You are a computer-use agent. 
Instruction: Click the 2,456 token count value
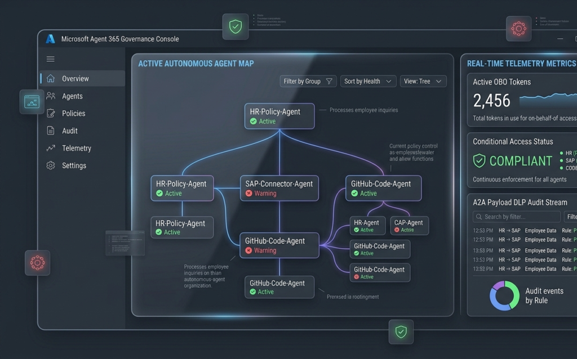tap(491, 101)
